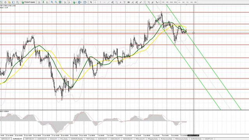Screen dimensions: 249x140
Task: Switch to candlestick chart display
Action: (x=43, y=2)
